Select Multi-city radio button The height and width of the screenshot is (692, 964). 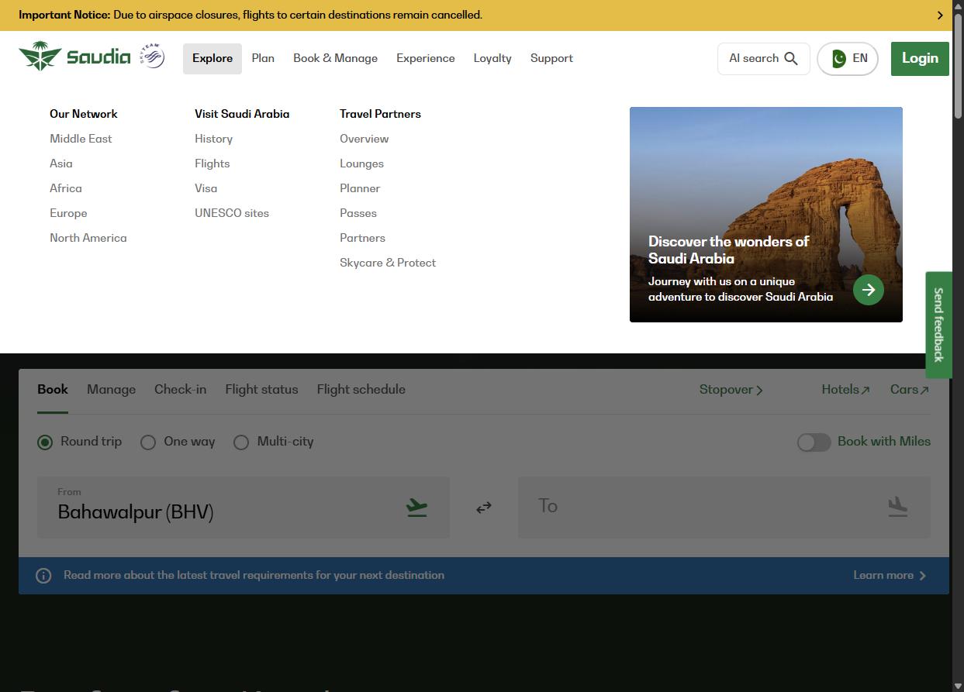click(241, 442)
